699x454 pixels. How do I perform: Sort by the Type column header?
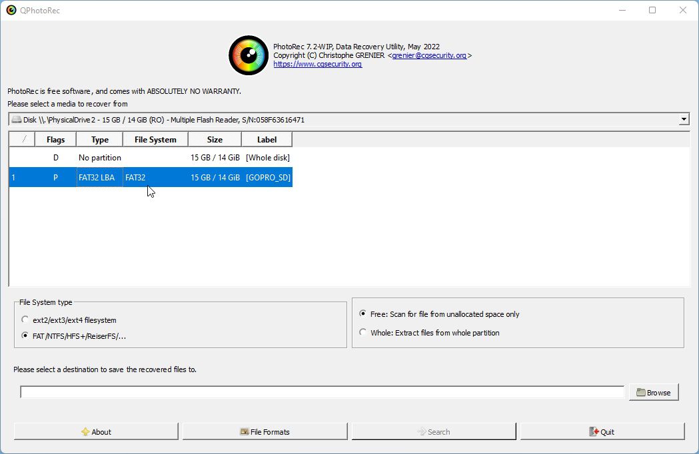99,139
